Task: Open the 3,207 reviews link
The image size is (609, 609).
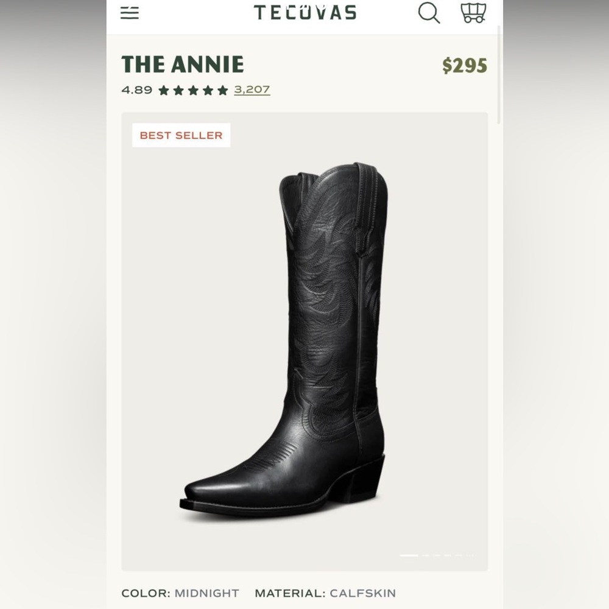Action: (250, 90)
